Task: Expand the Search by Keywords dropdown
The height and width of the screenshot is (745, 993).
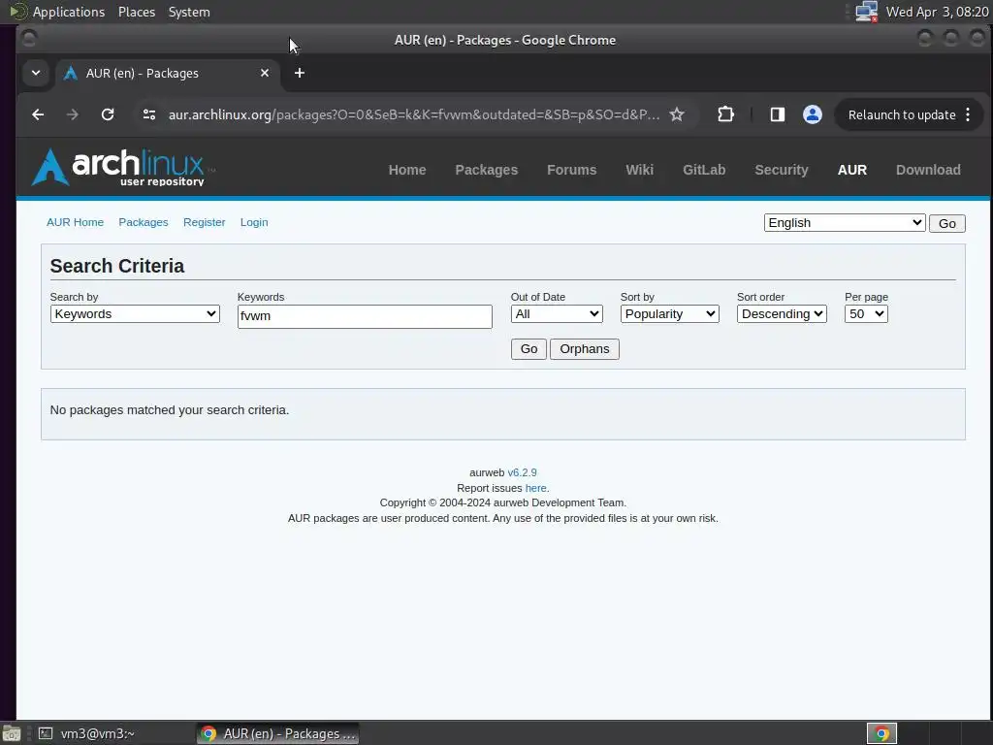Action: [135, 314]
